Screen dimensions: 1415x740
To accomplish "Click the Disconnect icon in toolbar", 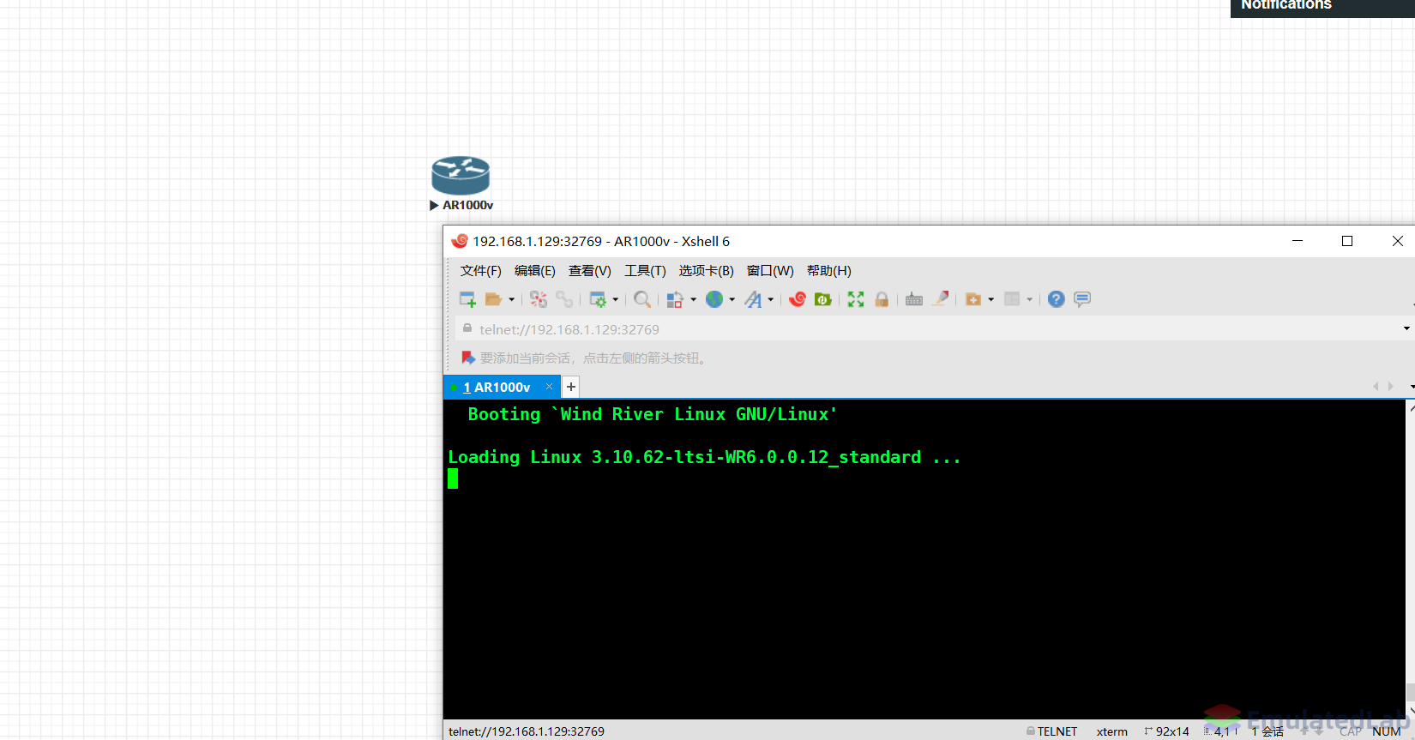I will click(x=538, y=299).
